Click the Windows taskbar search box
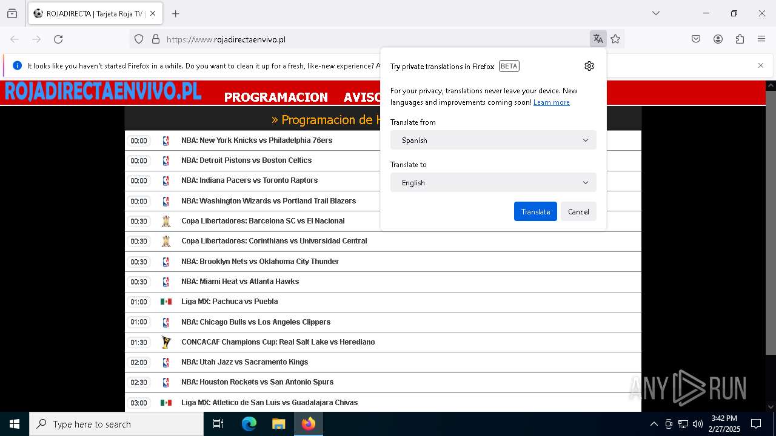Viewport: 776px width, 436px height. [116, 424]
